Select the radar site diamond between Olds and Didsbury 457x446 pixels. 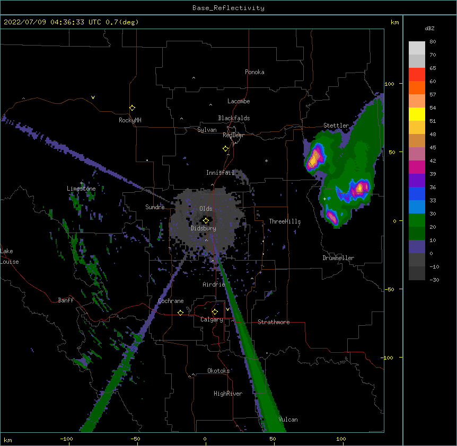click(x=206, y=221)
